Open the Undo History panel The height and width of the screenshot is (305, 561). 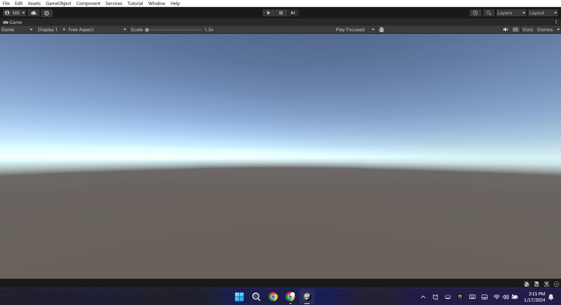click(475, 13)
